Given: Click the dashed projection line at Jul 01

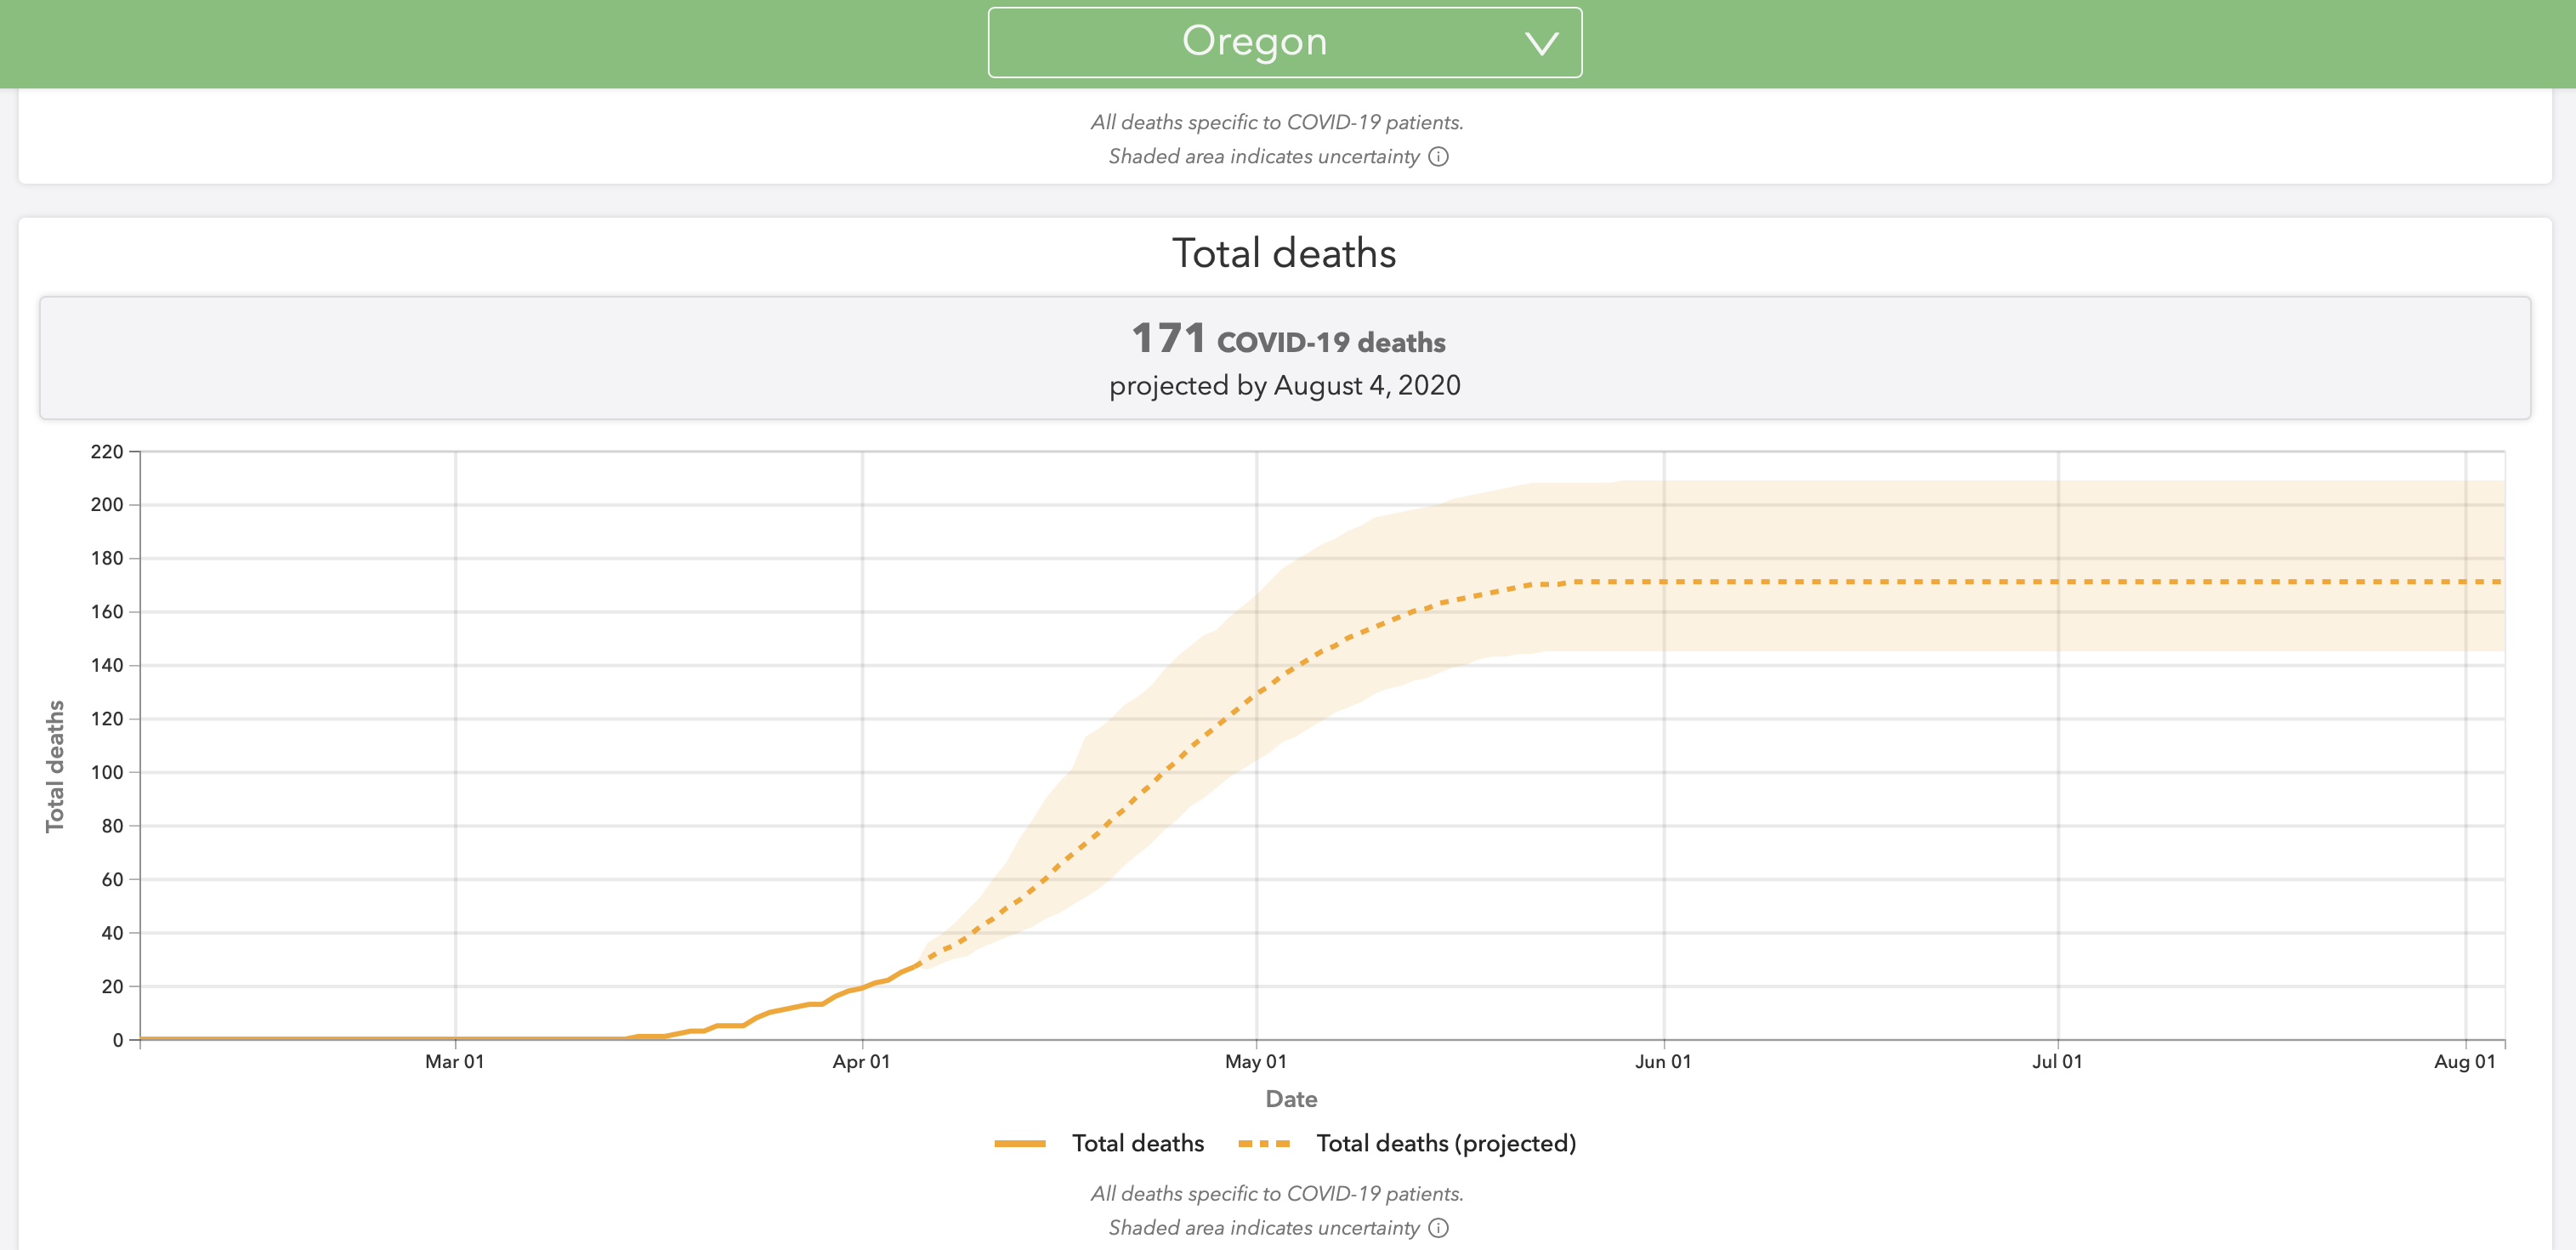Looking at the screenshot, I should click(x=2058, y=582).
